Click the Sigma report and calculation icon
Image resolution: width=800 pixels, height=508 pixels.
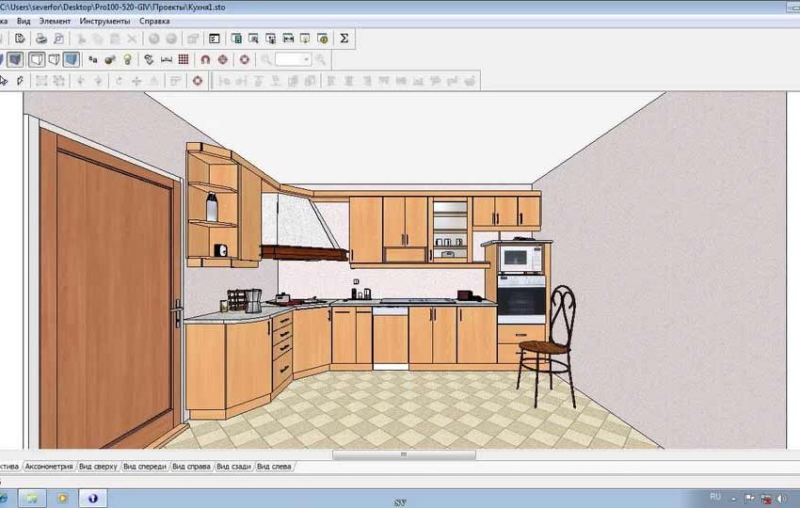pos(344,39)
